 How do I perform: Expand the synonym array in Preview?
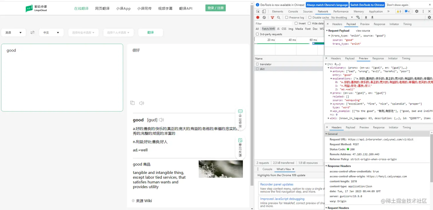click(331, 104)
